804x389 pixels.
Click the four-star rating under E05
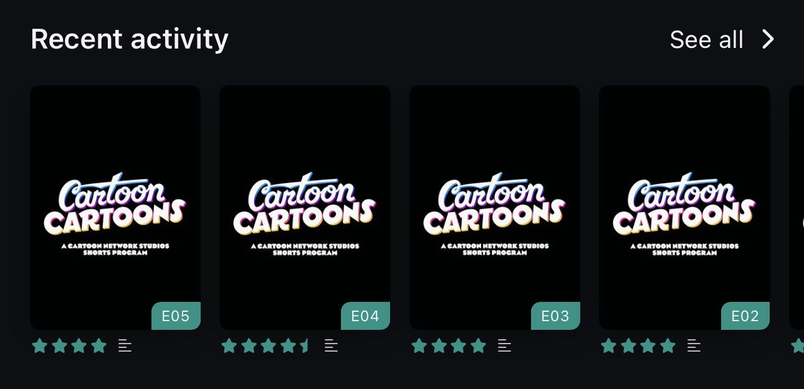click(x=69, y=346)
